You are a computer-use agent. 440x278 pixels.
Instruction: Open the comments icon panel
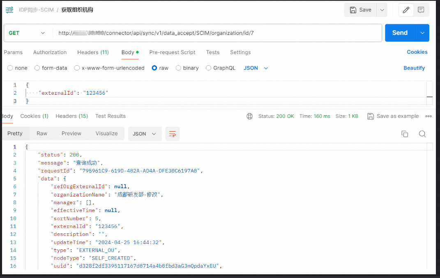point(421,10)
